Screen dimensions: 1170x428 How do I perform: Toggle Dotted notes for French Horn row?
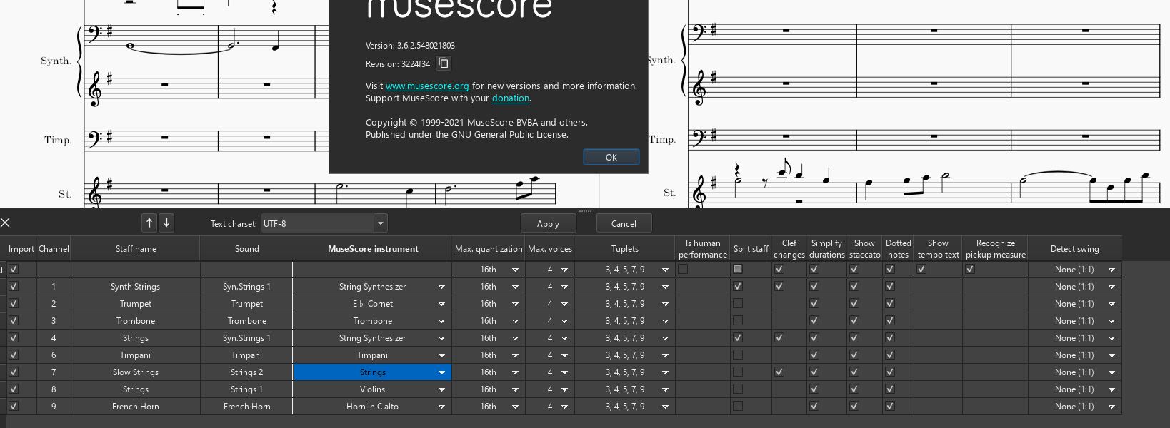[x=890, y=406]
